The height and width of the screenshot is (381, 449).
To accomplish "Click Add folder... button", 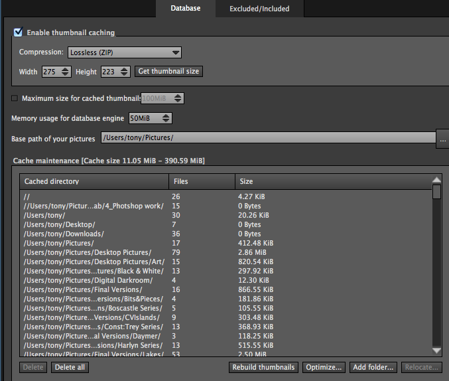I will (x=373, y=367).
